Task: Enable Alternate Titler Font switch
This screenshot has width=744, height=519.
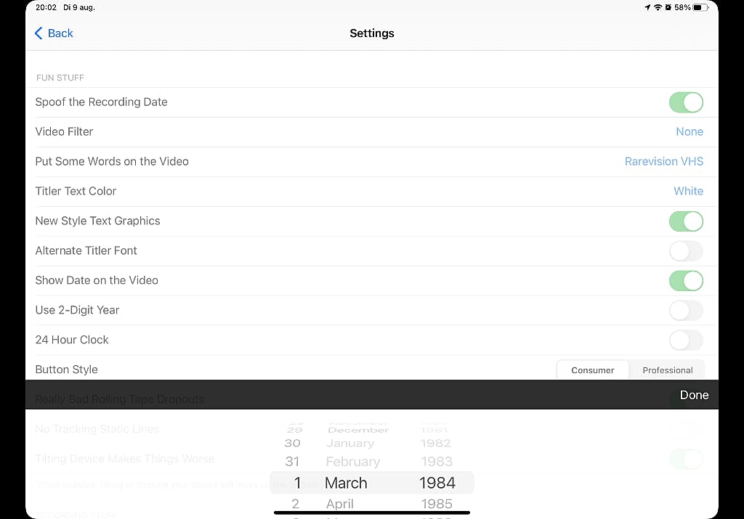Action: 686,251
